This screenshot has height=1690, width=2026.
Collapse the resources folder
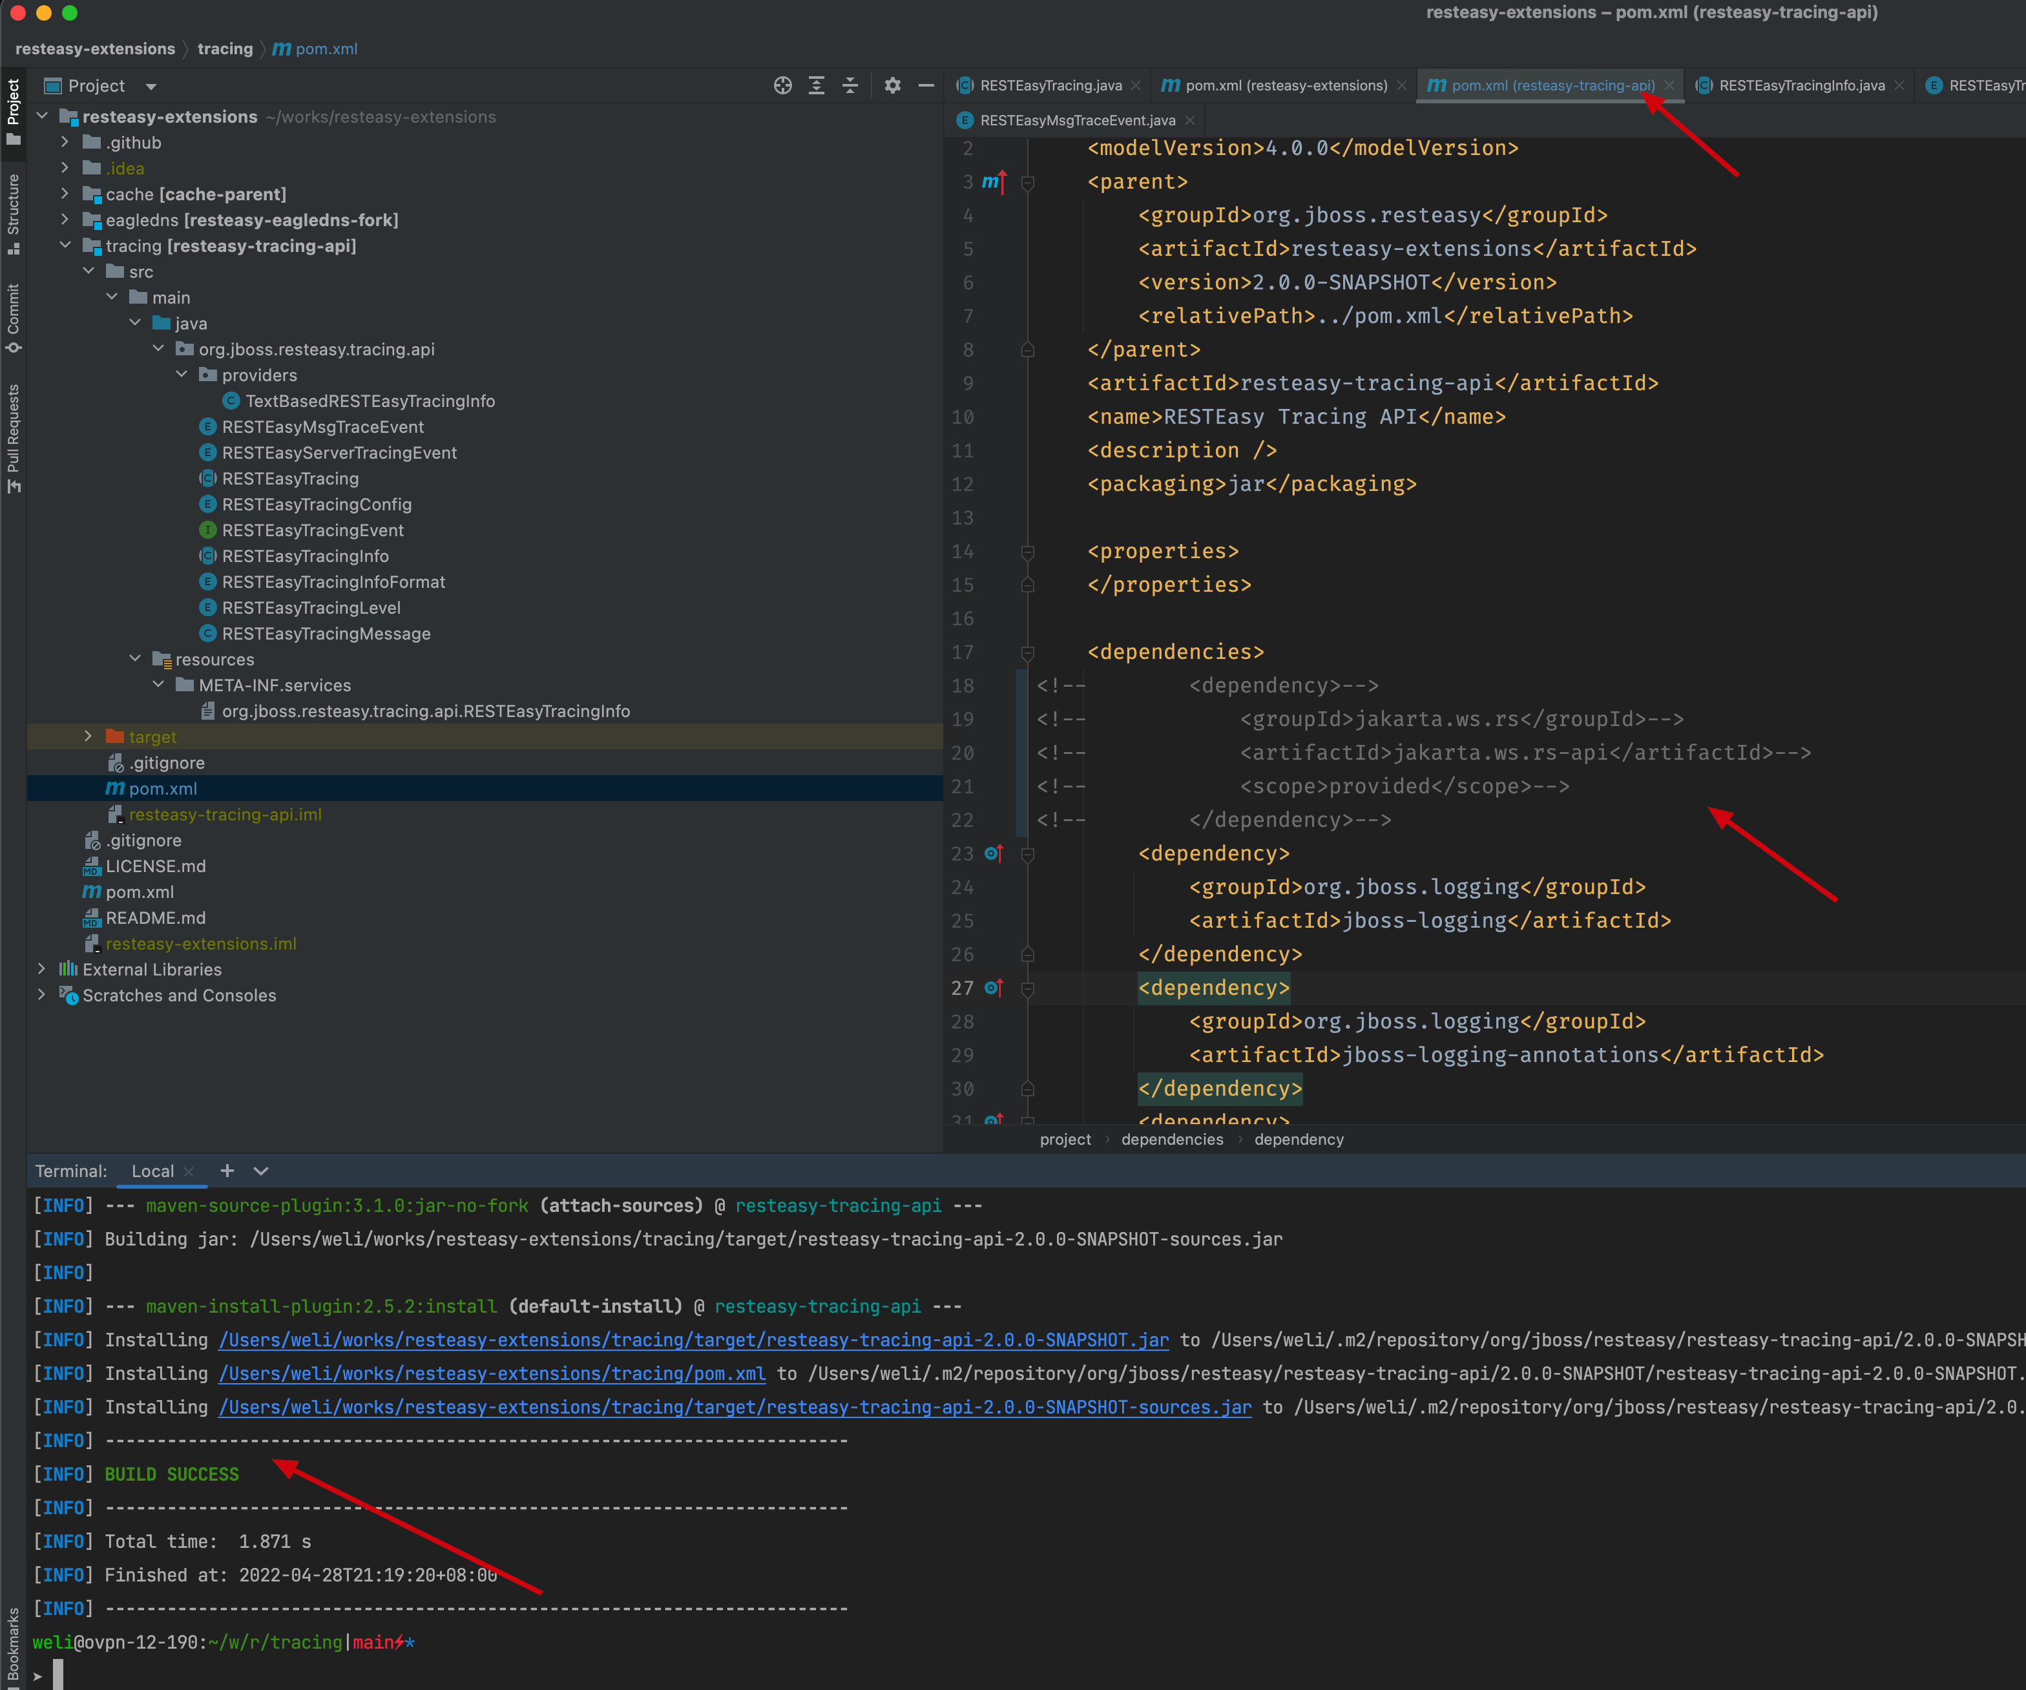135,660
